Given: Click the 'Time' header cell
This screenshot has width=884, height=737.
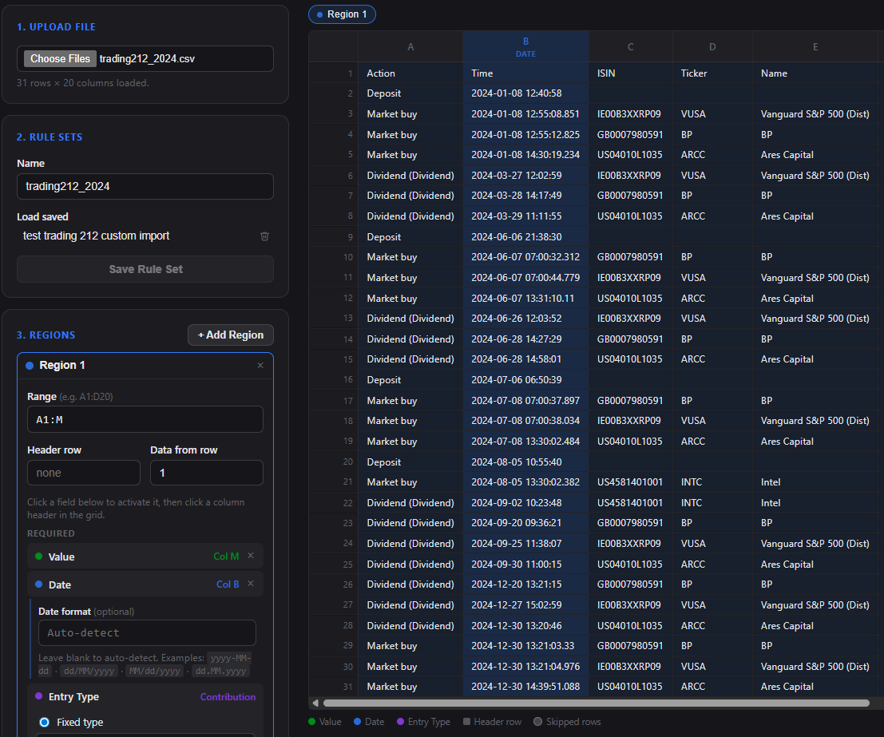Looking at the screenshot, I should [526, 73].
